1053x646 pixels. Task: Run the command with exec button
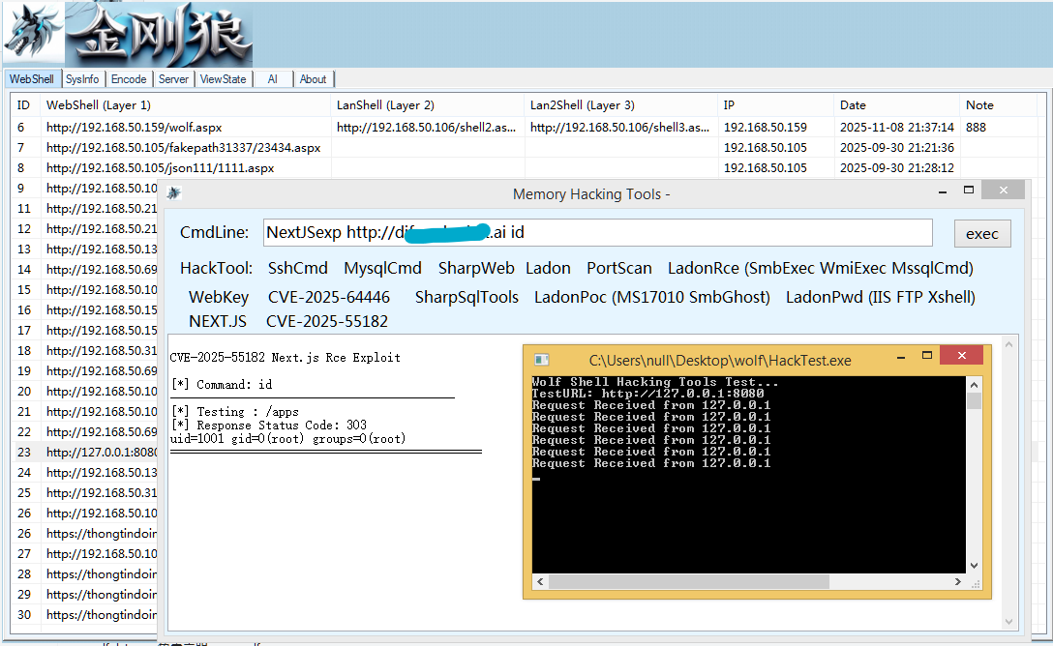(x=981, y=233)
